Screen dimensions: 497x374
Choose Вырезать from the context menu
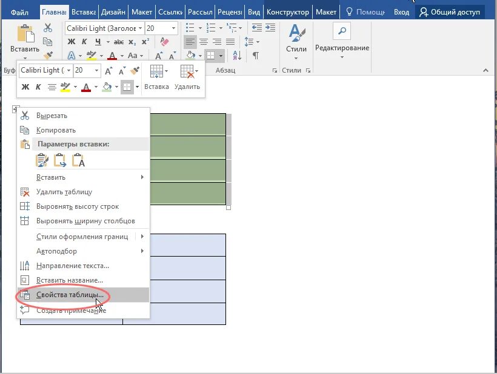pos(84,116)
